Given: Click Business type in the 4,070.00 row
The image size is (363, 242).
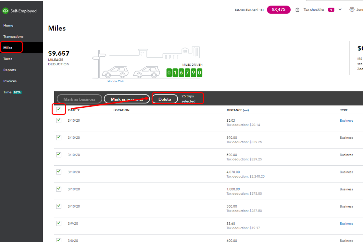Looking at the screenshot, I should [346, 172].
